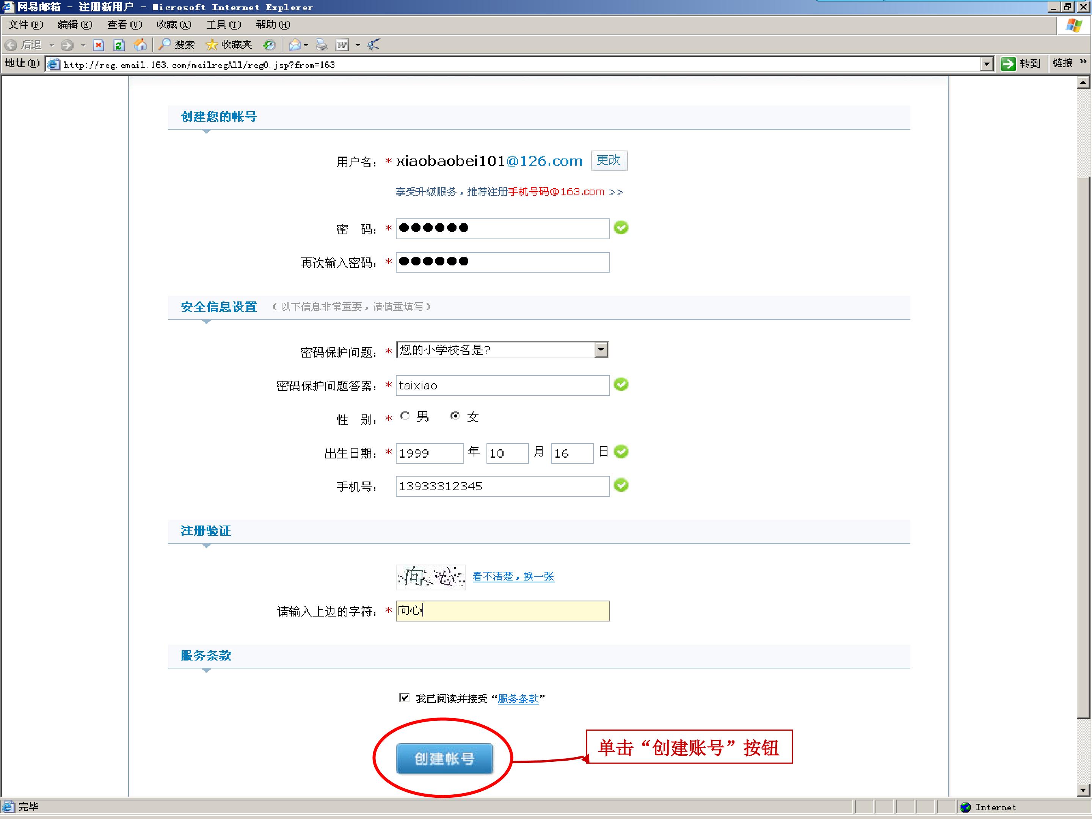Click the green checkmark beside security answer
Viewport: 1092px width, 819px height.
point(621,384)
